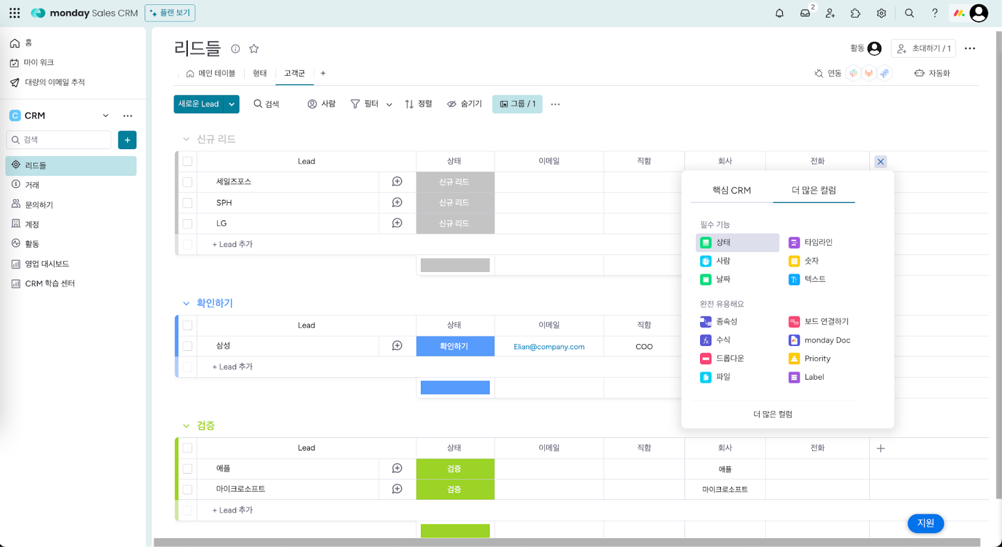1002x547 pixels.
Task: Expand the 신규 리드 group
Action: coord(186,139)
